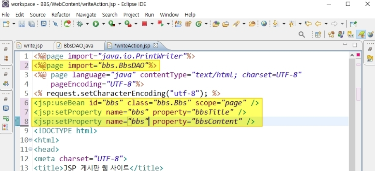
Task: Open the Debug configurations dropdown arrow
Action: [x=87, y=24]
